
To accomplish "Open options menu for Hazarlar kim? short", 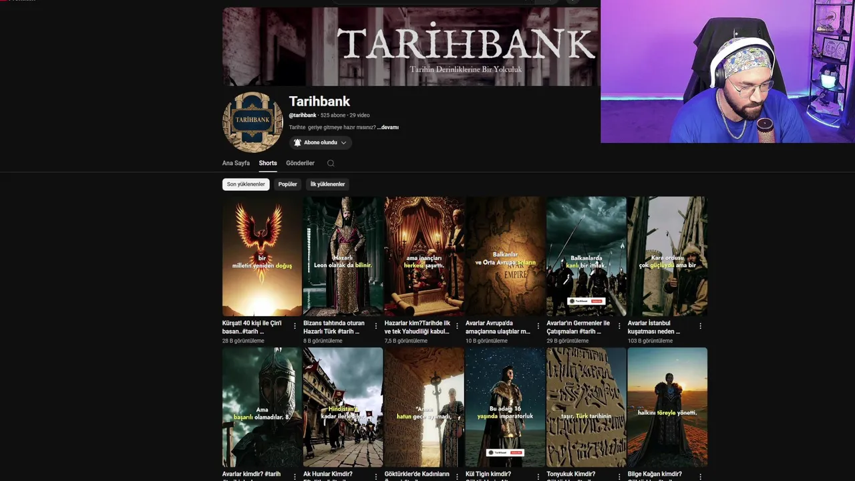I will tap(457, 326).
